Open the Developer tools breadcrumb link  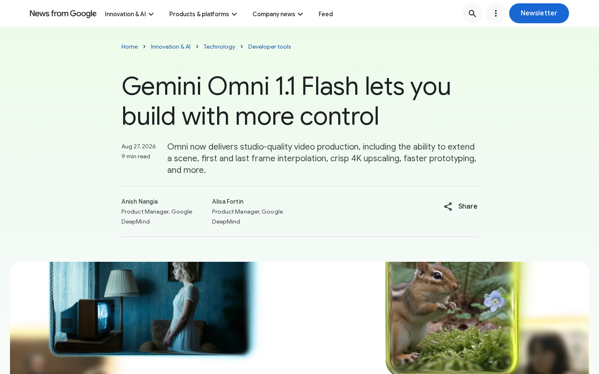270,47
